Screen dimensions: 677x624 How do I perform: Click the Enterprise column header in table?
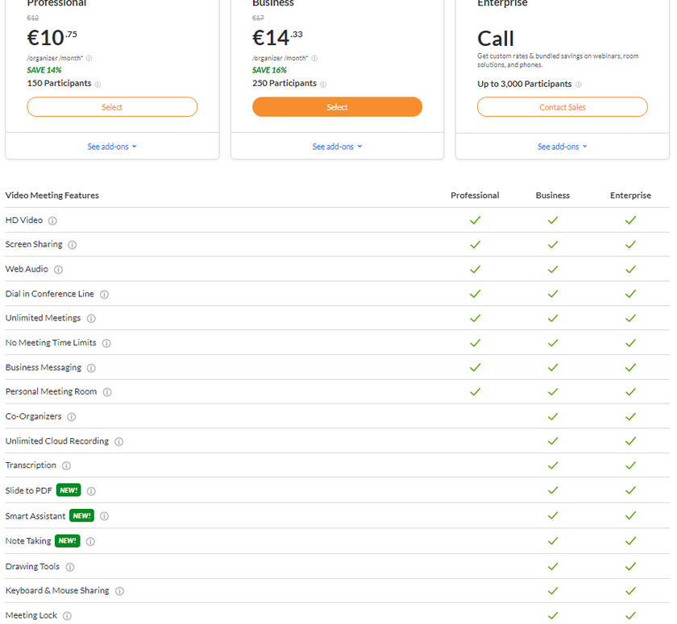pyautogui.click(x=630, y=196)
